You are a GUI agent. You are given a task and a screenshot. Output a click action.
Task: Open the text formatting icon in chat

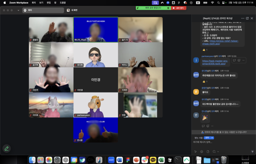pyautogui.click(x=196, y=152)
